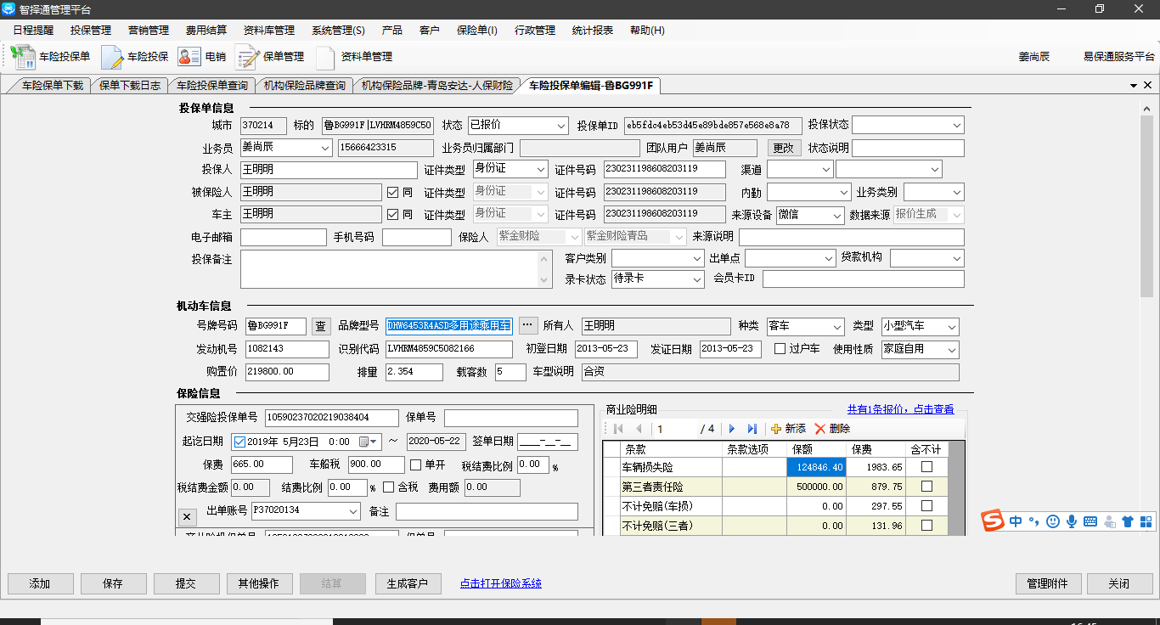Enable the 单开 checkbox
The image size is (1160, 625).
(x=416, y=465)
